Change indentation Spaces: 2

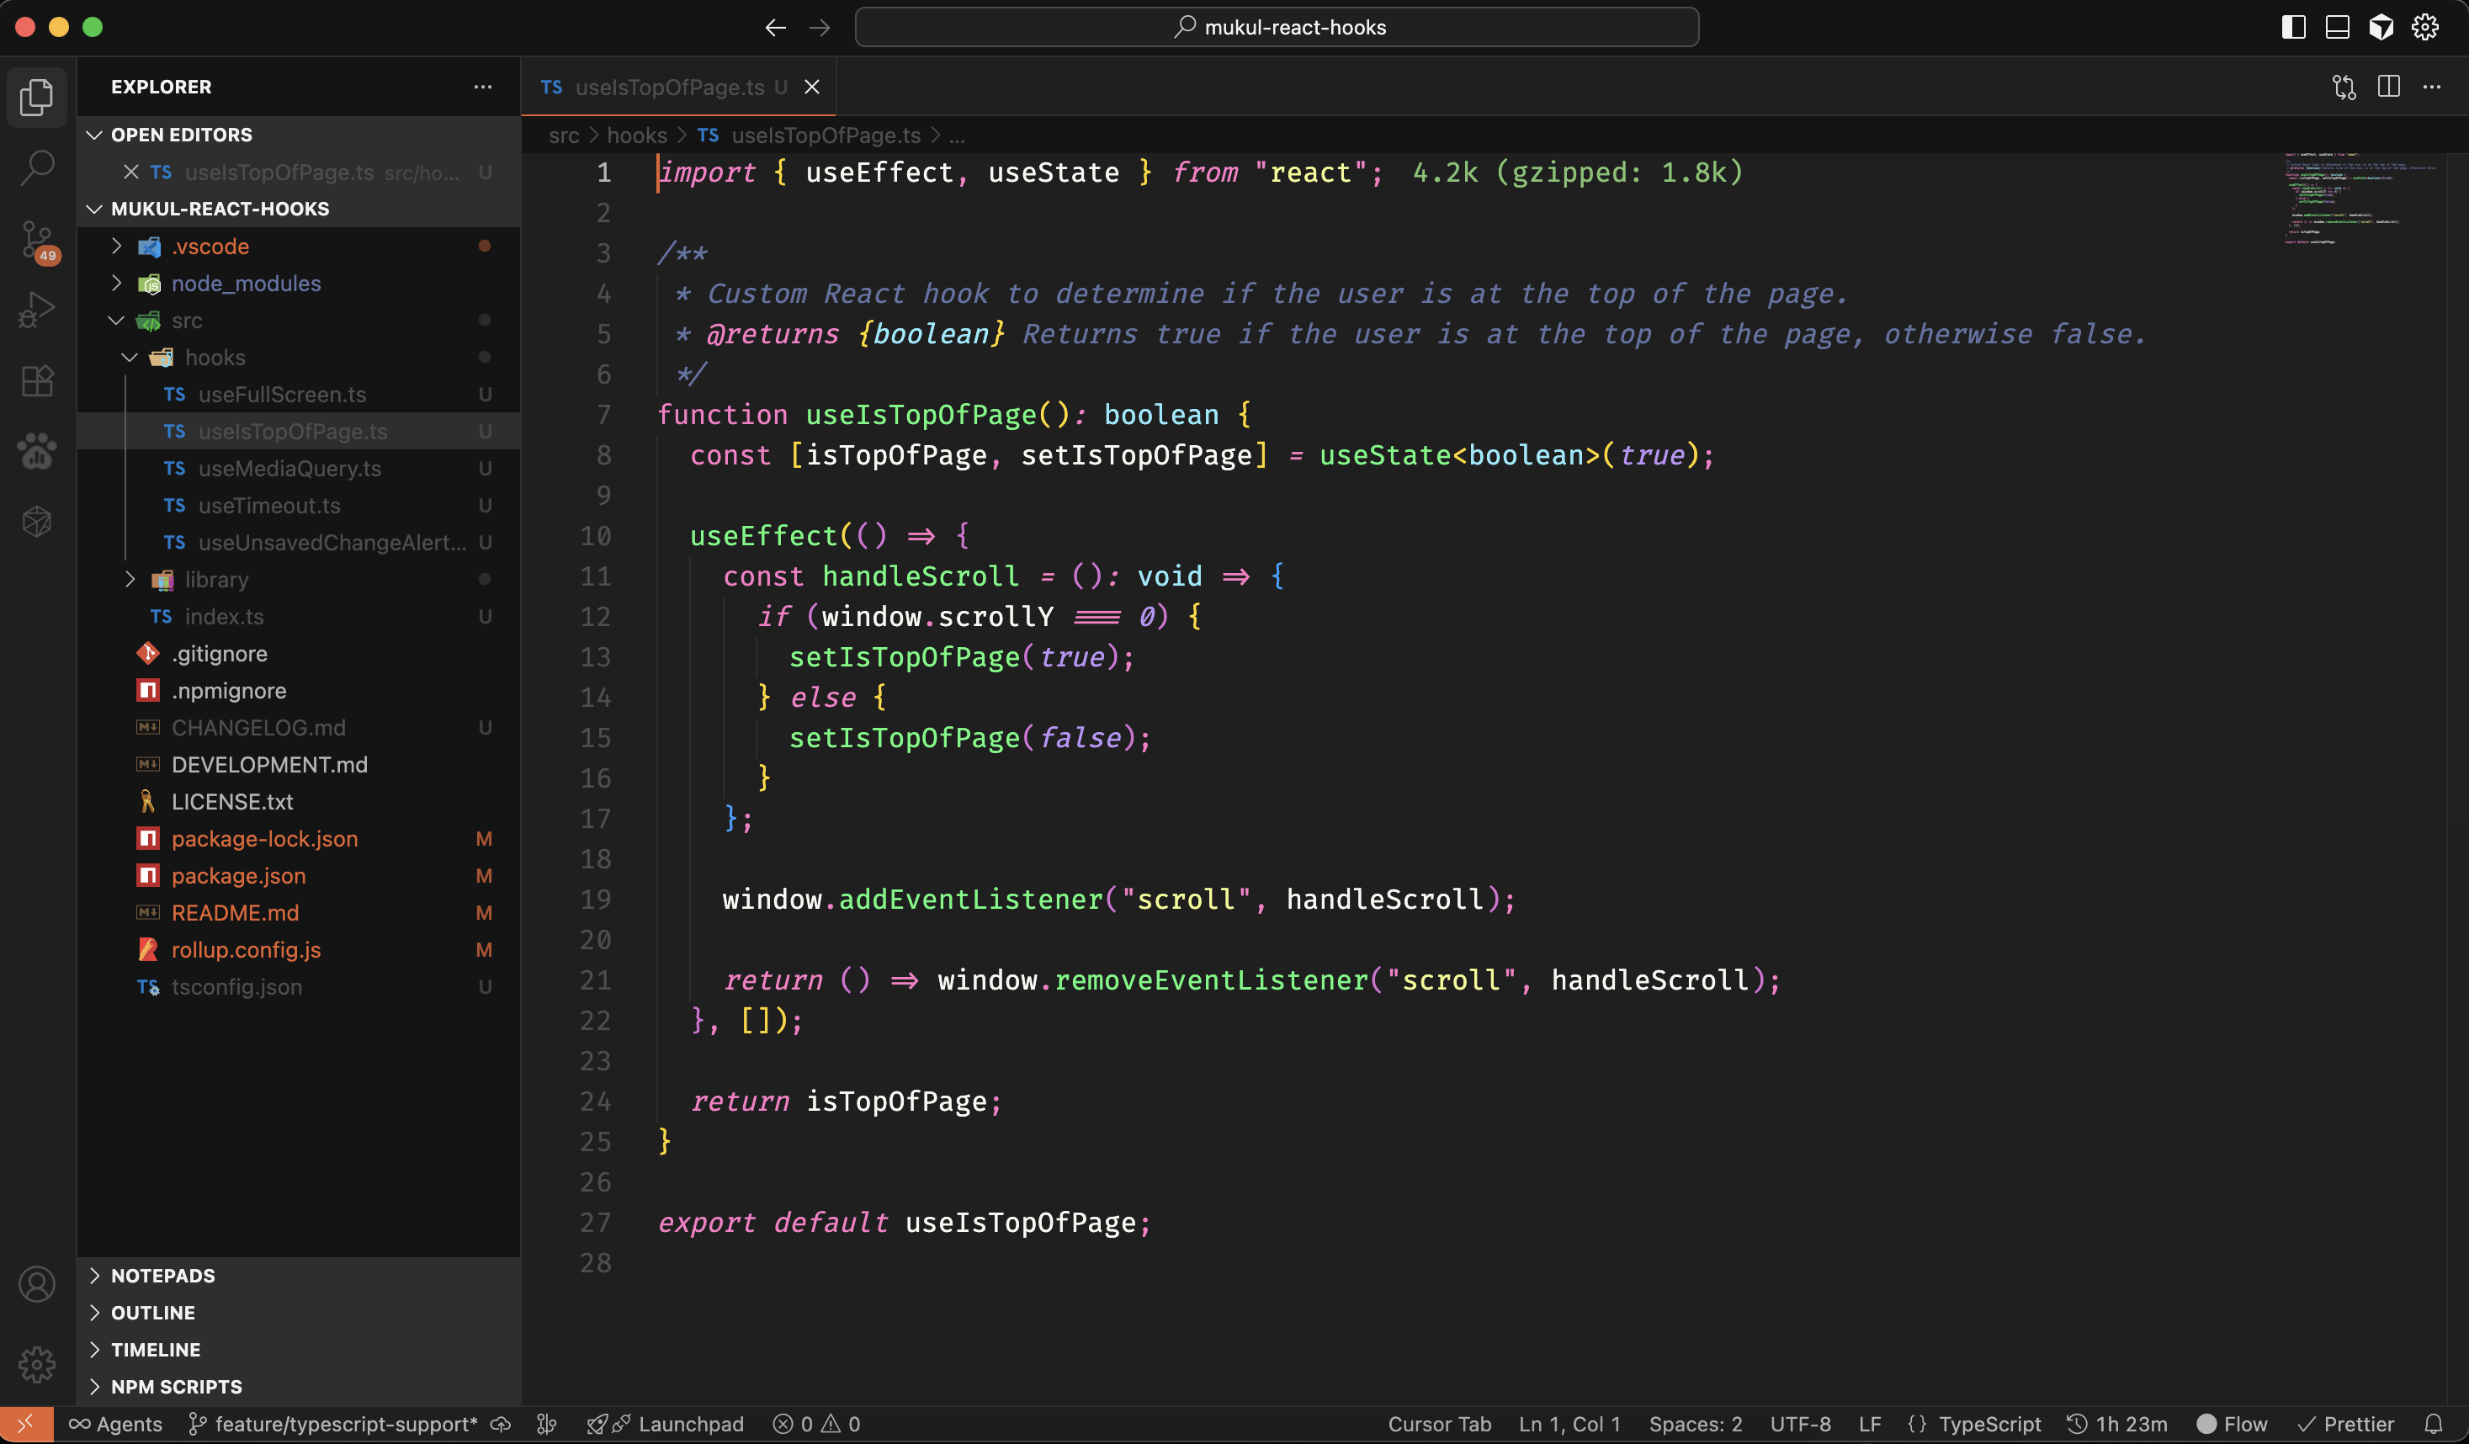point(1695,1425)
